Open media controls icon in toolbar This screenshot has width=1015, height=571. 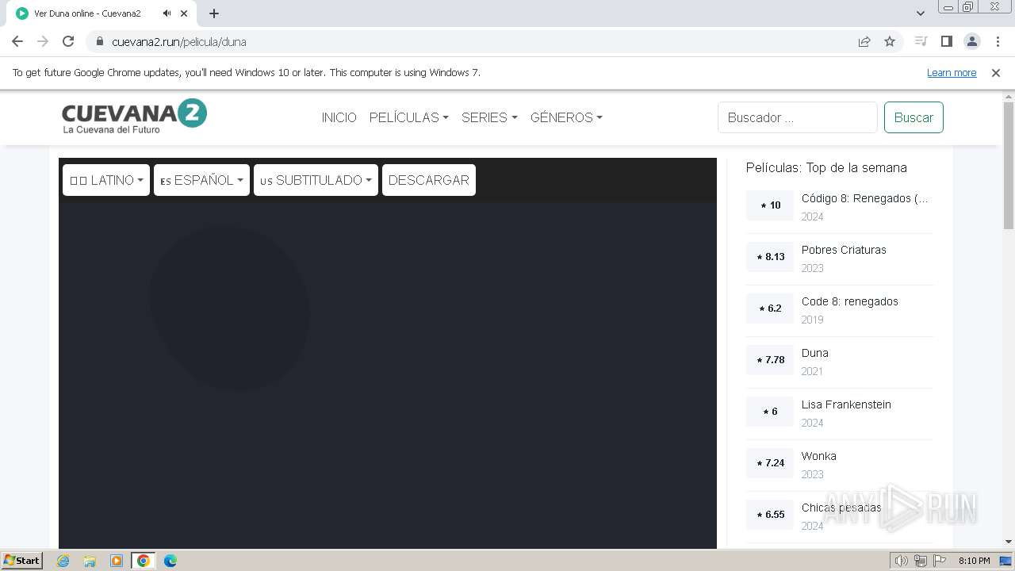tap(921, 41)
